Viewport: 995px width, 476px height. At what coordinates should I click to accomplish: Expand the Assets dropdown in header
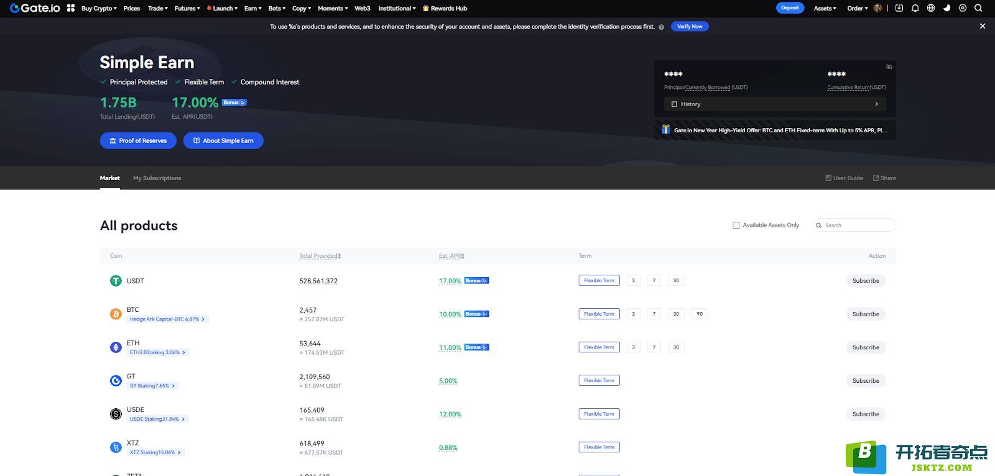(825, 8)
